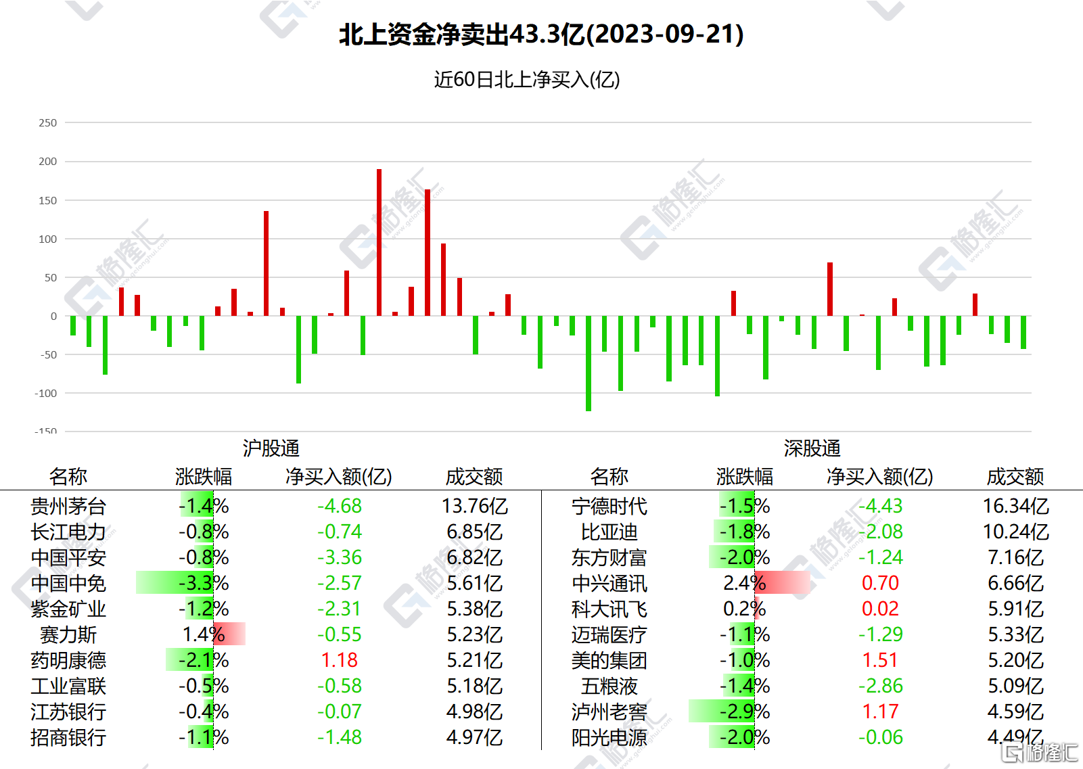1083x769 pixels.
Task: Select 工业富联 stock name
Action: (68, 686)
